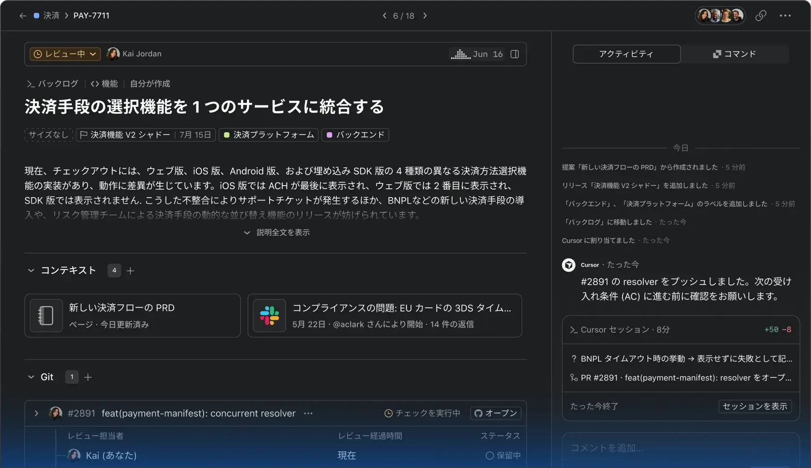The height and width of the screenshot is (468, 811).
Task: Click the issue title 決済手段の選択機能
Action: coord(204,107)
